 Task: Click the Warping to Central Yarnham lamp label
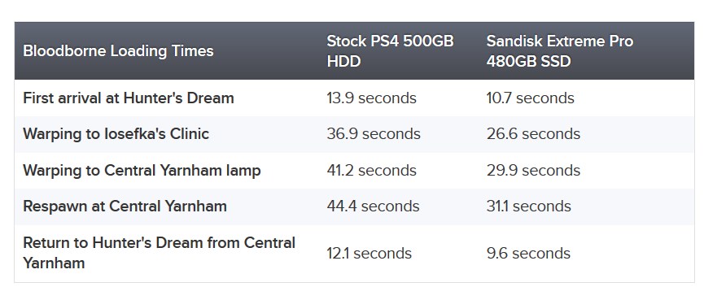coord(142,171)
